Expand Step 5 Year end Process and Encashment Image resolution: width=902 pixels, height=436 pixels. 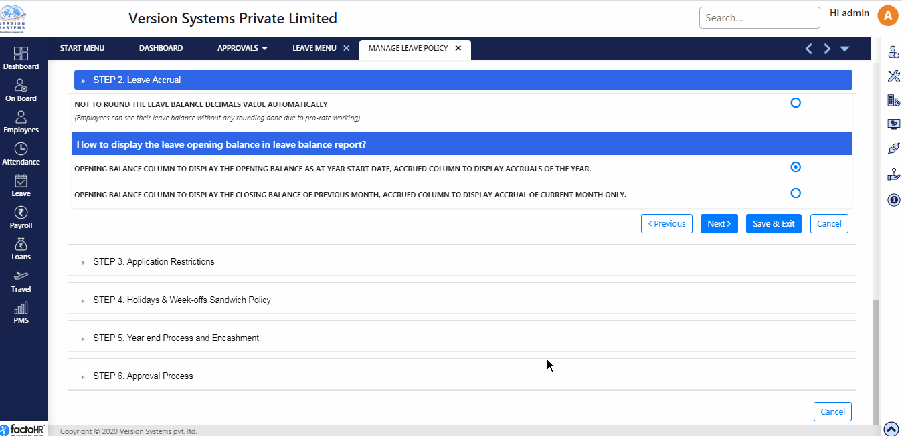[176, 338]
